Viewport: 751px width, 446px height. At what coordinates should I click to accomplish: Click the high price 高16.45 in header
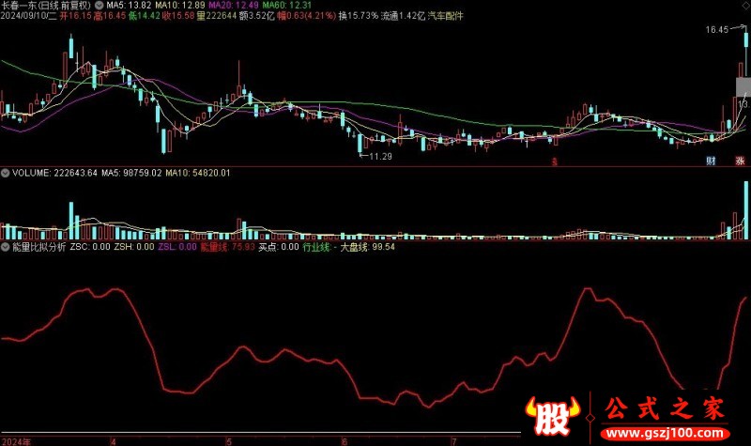[x=110, y=16]
